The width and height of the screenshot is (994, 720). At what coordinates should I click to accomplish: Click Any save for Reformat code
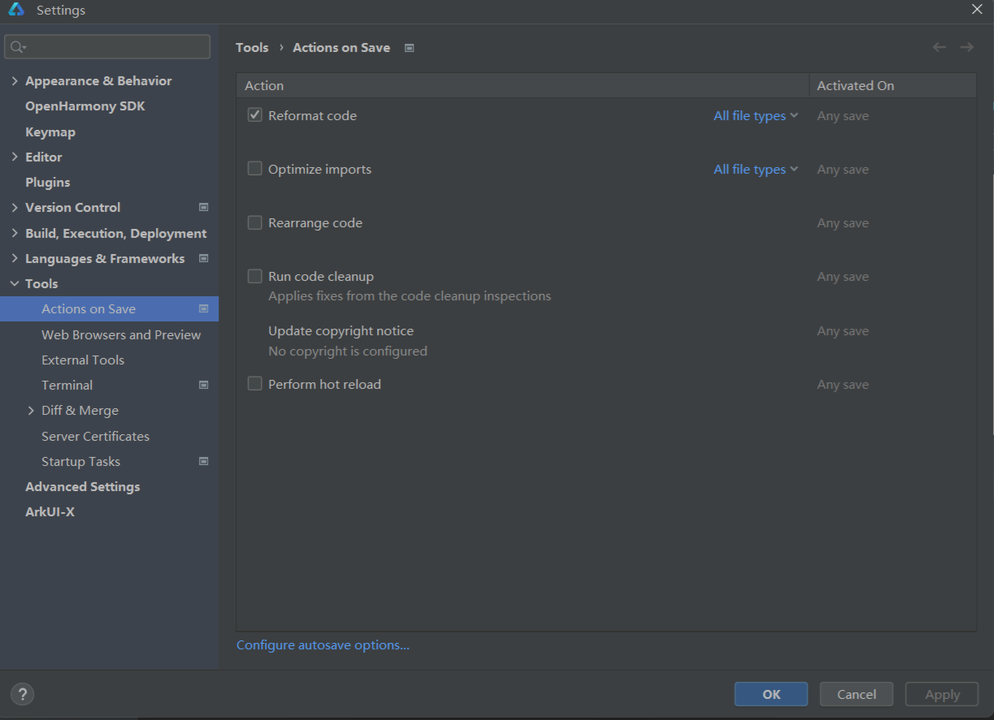click(x=843, y=116)
